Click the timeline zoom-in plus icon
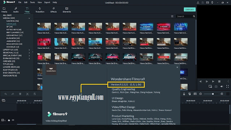This screenshot has width=231, height=130. 222,94
